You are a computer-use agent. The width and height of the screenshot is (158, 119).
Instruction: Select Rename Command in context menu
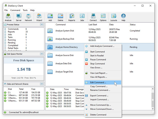pos(103,90)
